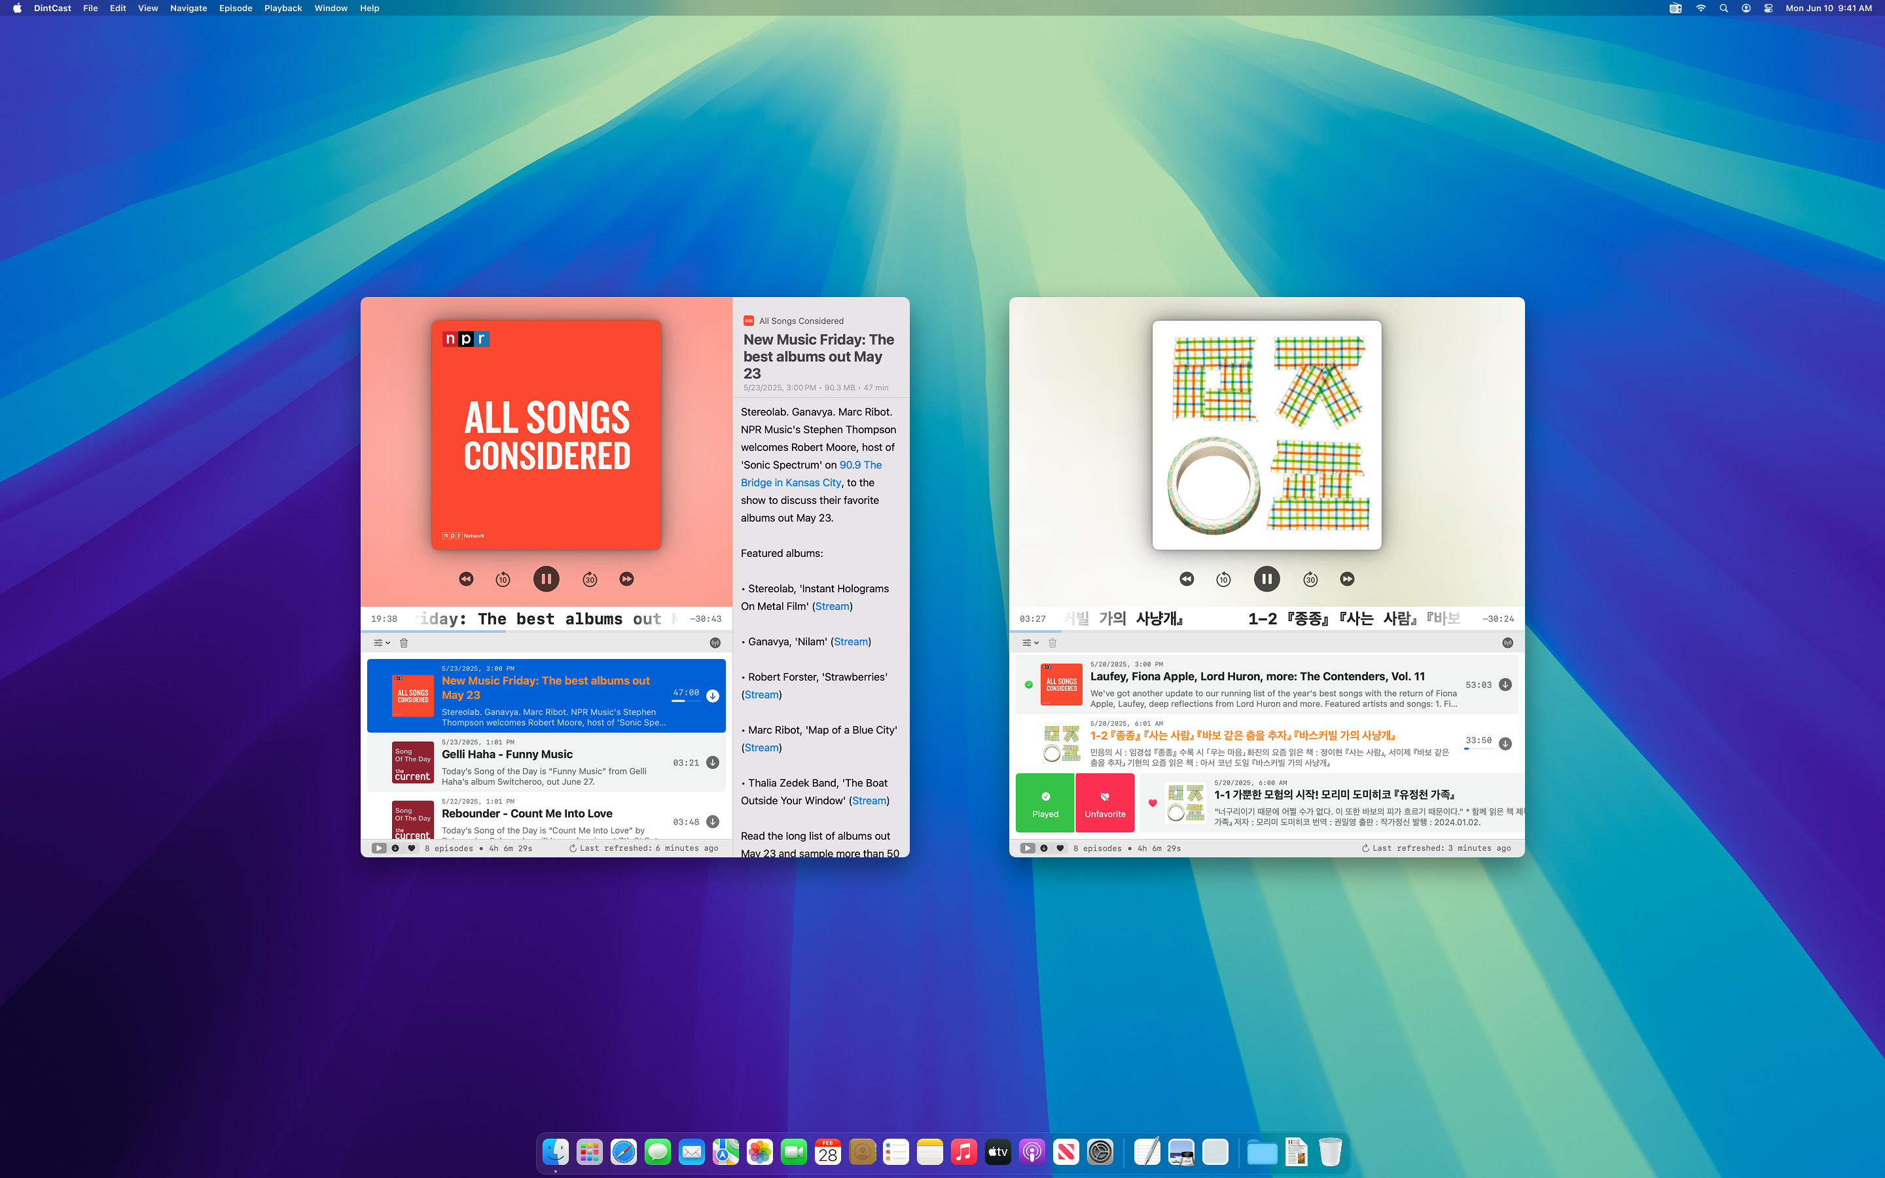1885x1178 pixels.
Task: Open the Episode menu
Action: pos(235,8)
